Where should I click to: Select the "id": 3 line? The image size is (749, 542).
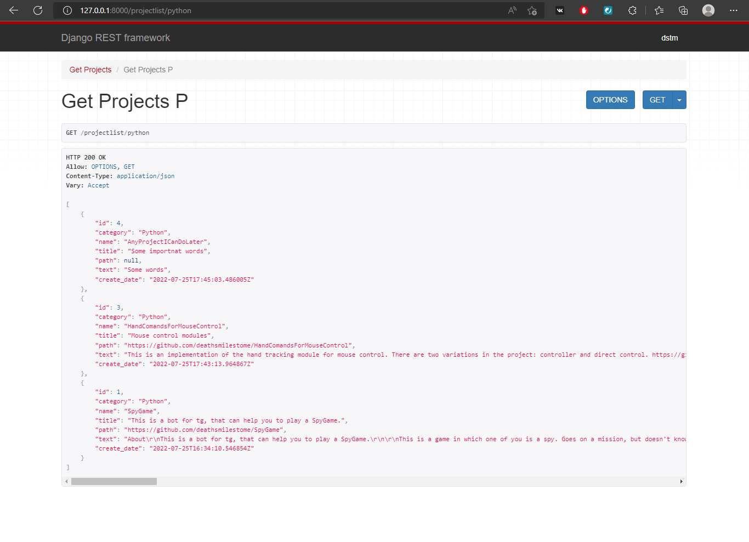click(109, 307)
